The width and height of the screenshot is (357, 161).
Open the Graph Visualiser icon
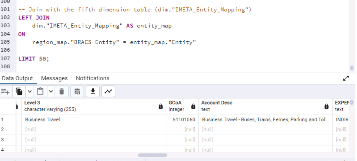click(108, 91)
